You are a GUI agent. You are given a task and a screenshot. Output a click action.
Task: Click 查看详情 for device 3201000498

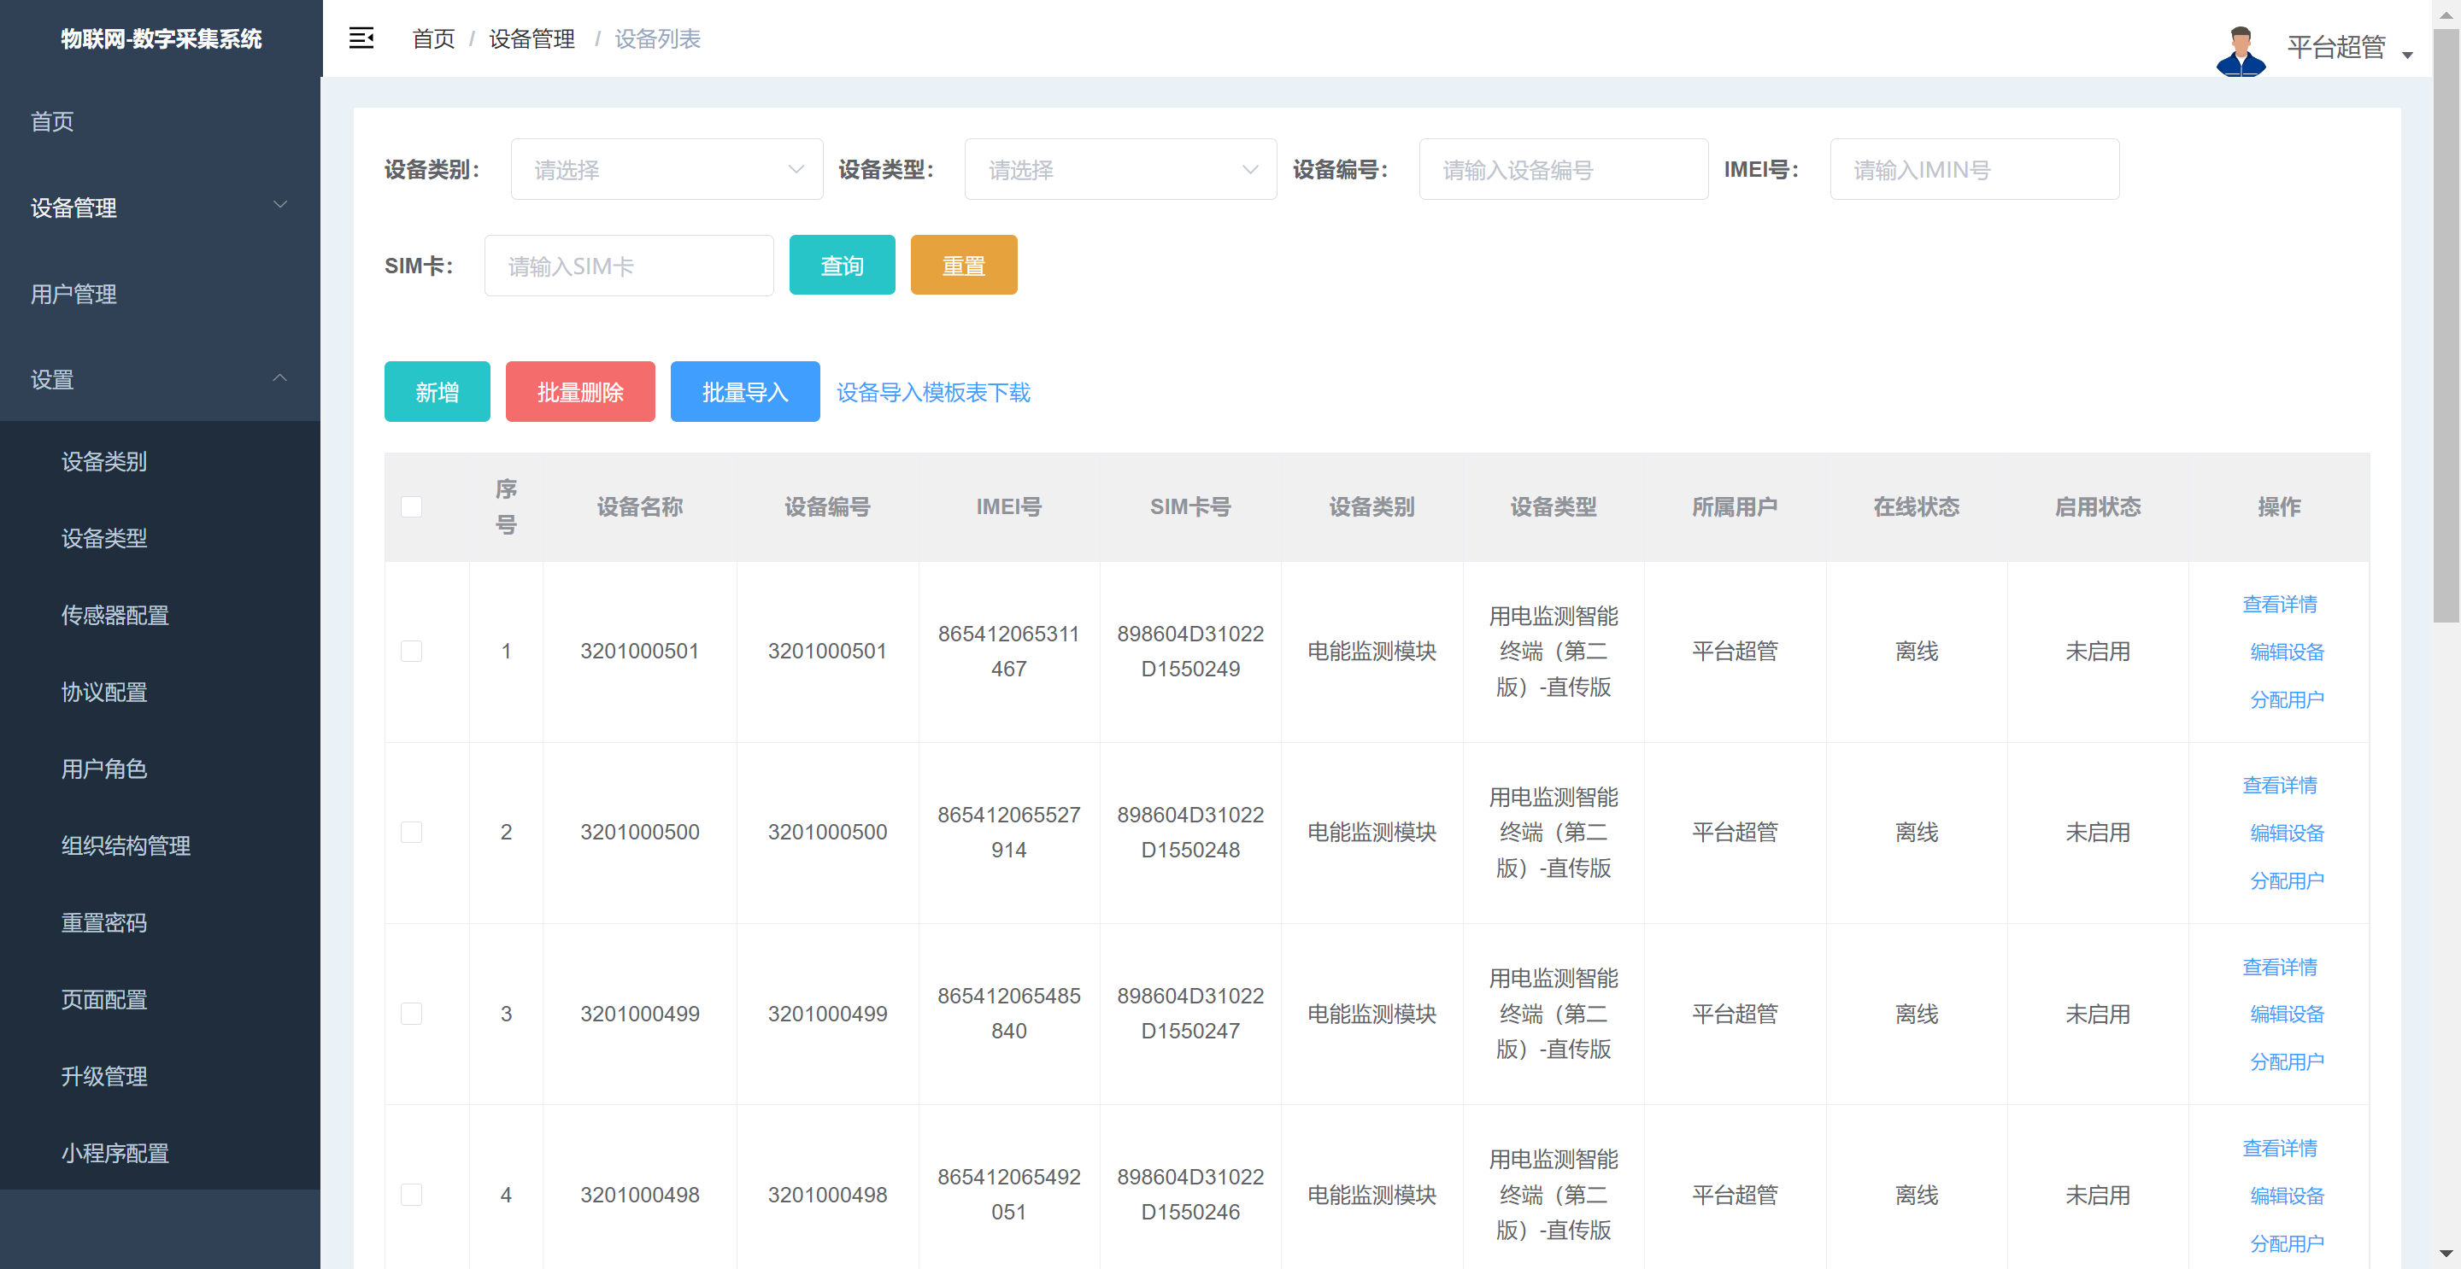coord(2280,1147)
